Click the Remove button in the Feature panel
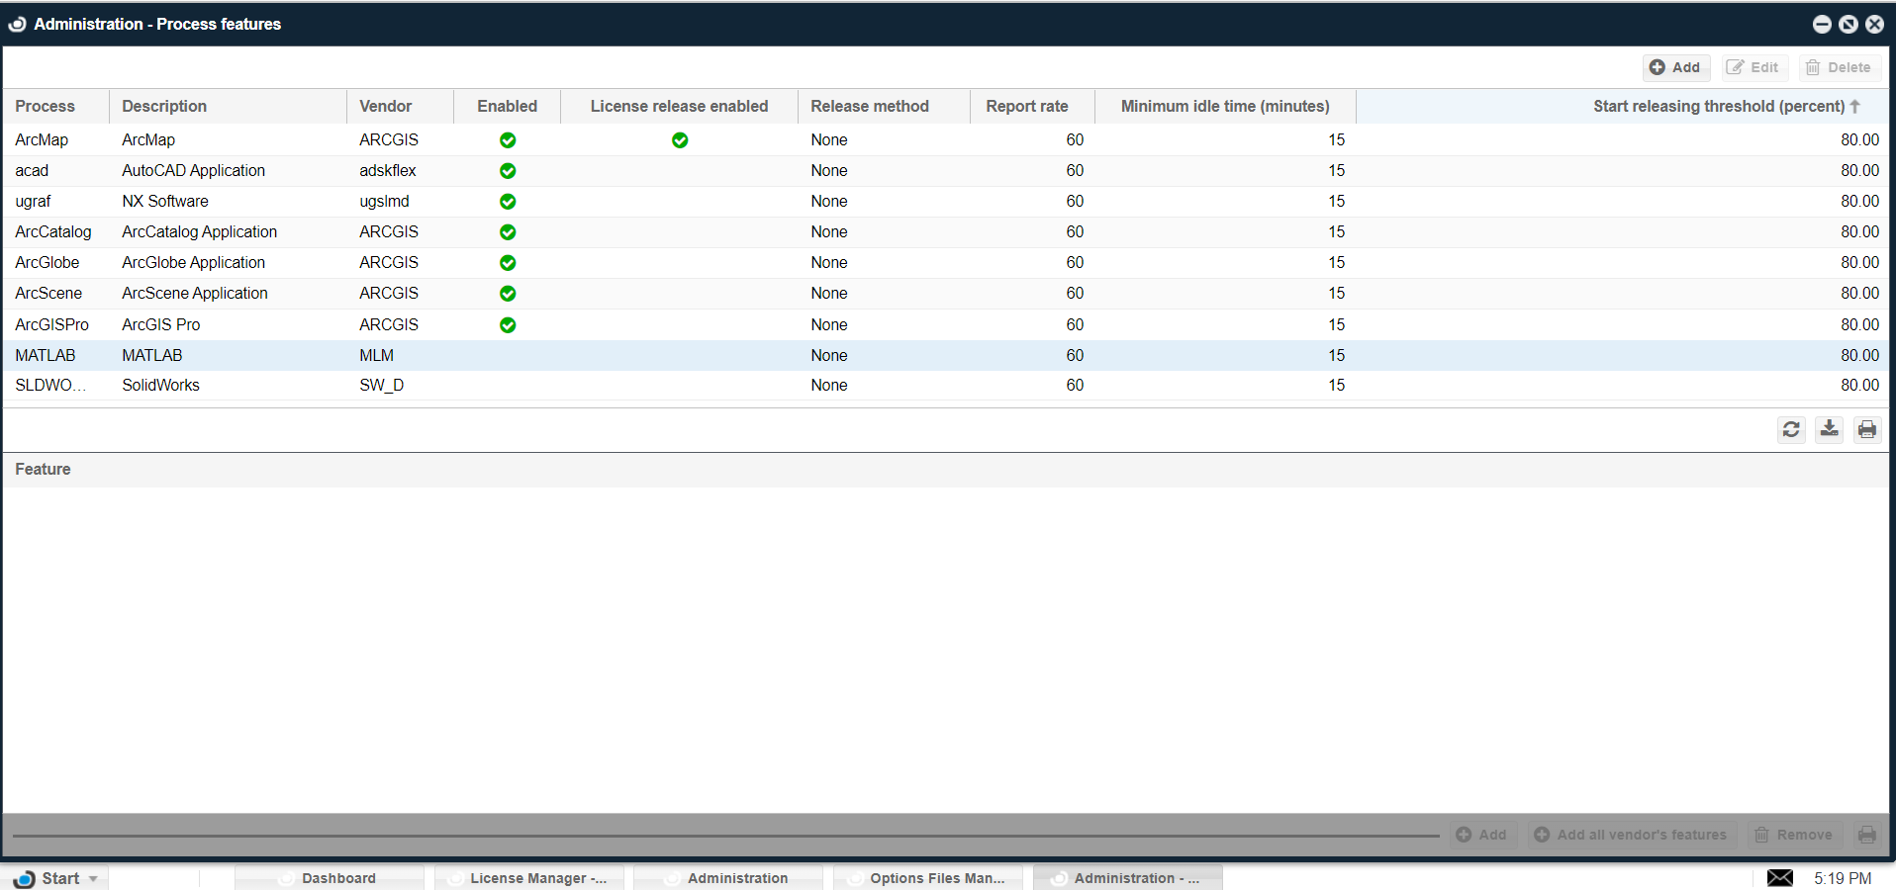The height and width of the screenshot is (890, 1896). [x=1793, y=835]
